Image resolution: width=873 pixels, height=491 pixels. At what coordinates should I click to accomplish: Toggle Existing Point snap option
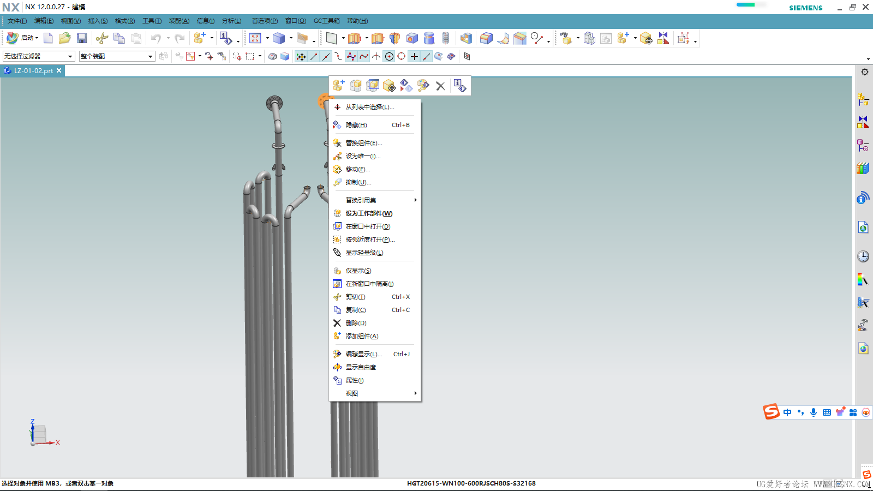[x=414, y=56]
